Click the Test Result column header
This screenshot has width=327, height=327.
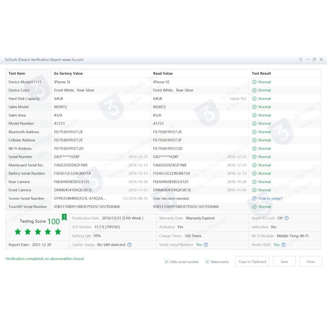tap(261, 74)
